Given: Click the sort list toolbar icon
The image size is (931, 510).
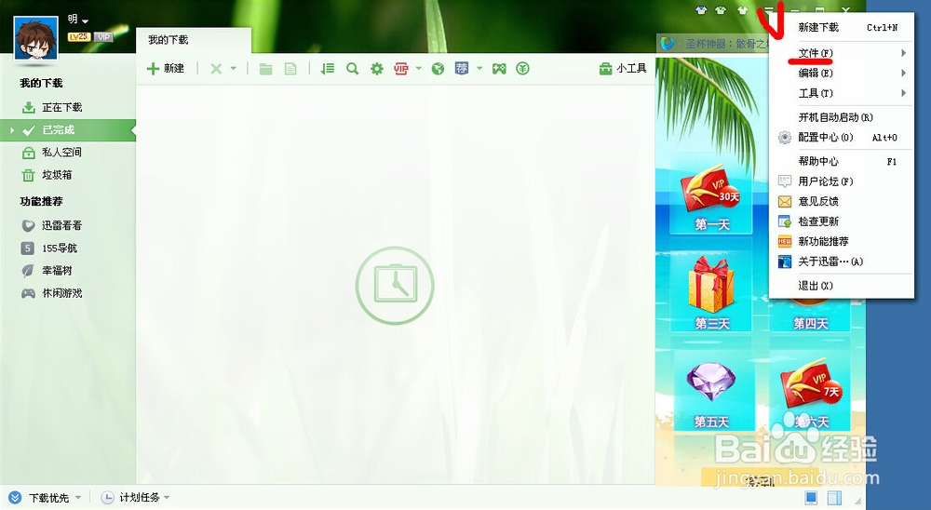Looking at the screenshot, I should (327, 69).
